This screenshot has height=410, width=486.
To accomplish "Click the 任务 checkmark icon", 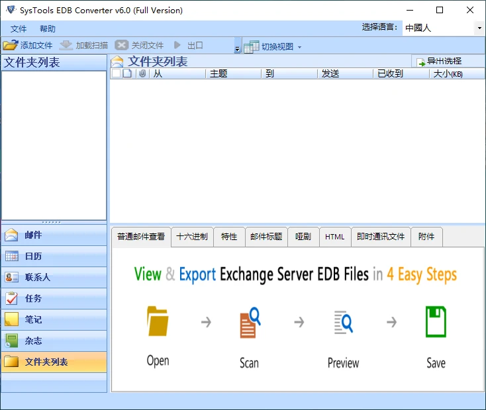I will (x=11, y=298).
